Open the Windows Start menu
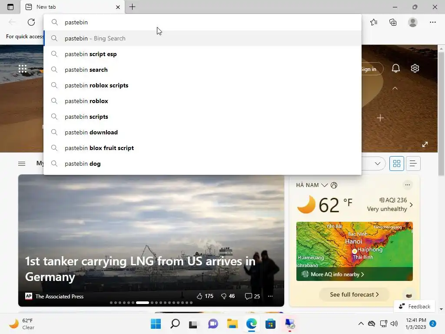The width and height of the screenshot is (445, 334). click(x=156, y=324)
